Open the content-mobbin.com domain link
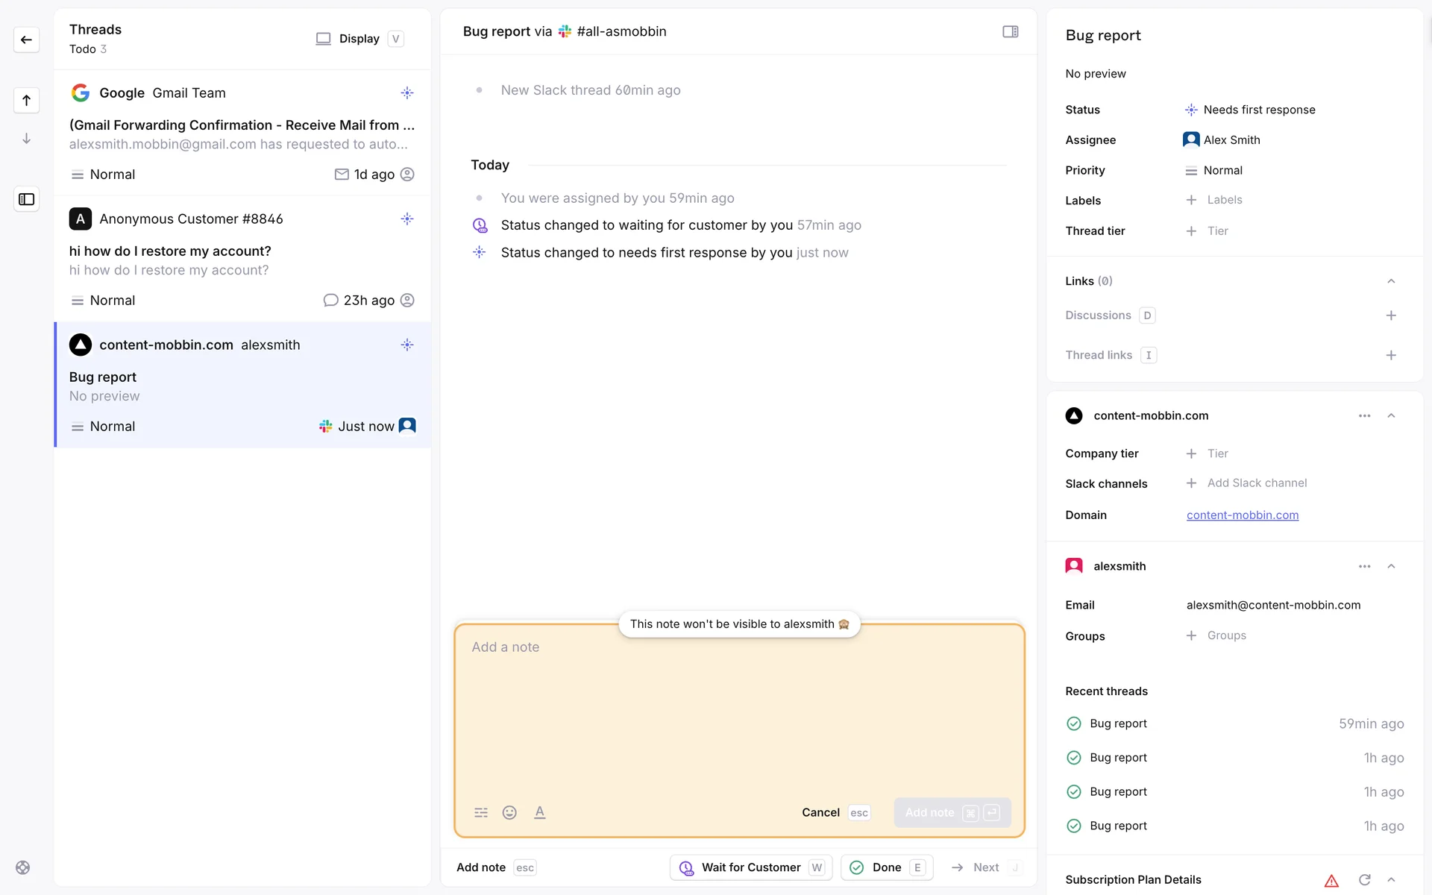This screenshot has width=1432, height=895. (x=1242, y=515)
